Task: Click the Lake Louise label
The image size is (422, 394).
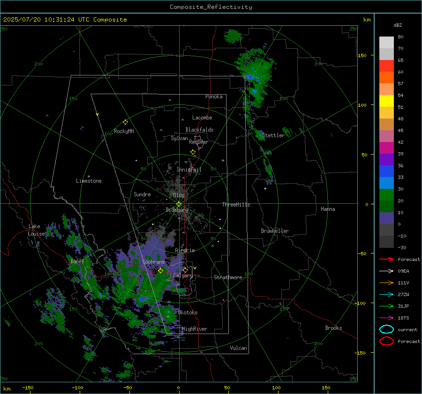Action: (37, 230)
